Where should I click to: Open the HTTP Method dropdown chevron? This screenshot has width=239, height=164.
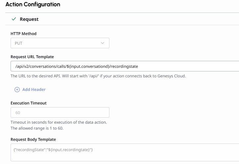coord(103,43)
